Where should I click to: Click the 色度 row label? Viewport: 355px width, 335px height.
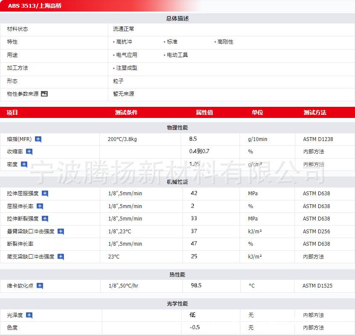12,327
